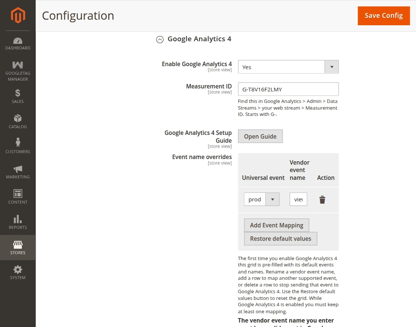Click Restore default values button
The width and height of the screenshot is (416, 327).
click(x=280, y=239)
